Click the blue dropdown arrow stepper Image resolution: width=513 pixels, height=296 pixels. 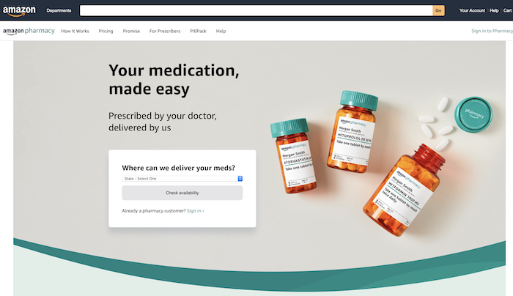coord(240,179)
